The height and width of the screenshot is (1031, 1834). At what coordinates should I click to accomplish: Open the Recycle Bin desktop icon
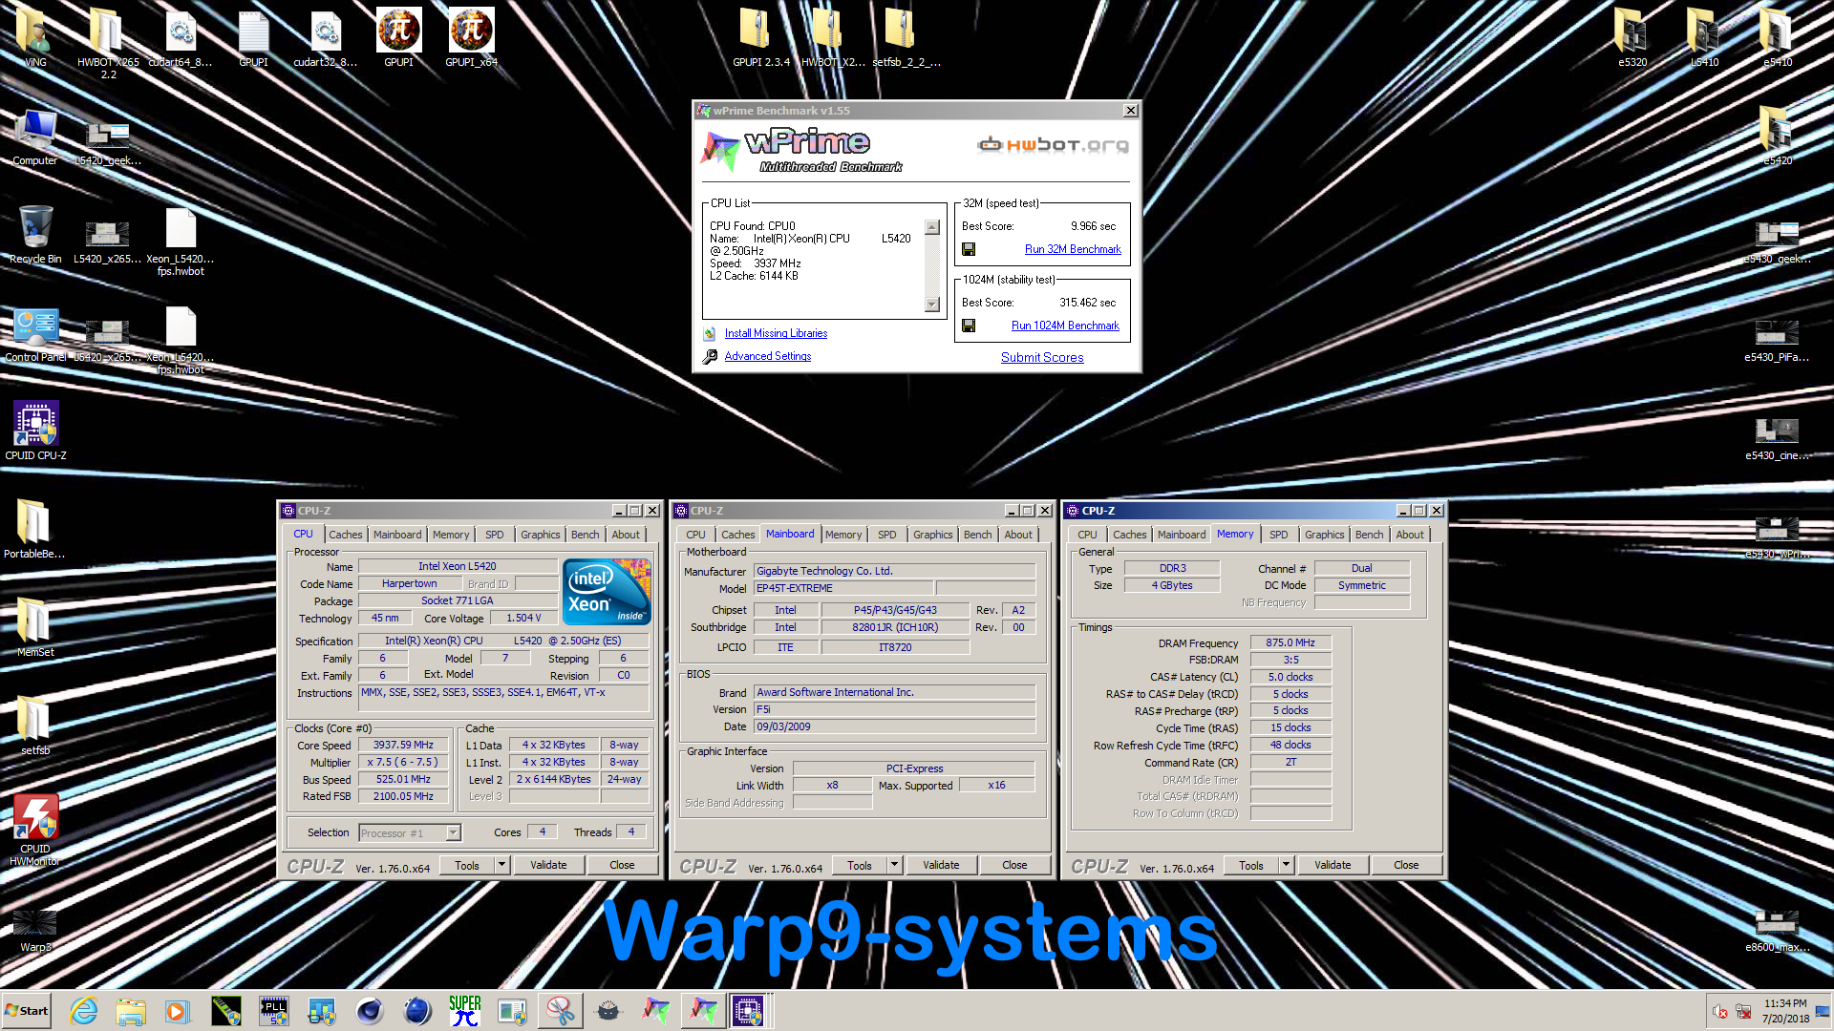35,227
